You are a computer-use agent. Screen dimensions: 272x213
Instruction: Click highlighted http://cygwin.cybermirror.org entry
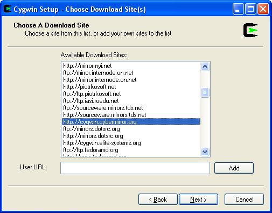[131, 122]
